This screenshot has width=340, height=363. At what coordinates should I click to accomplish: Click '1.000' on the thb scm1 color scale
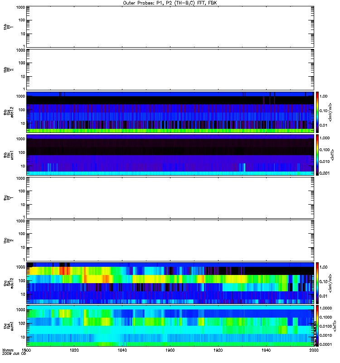[x=325, y=138]
